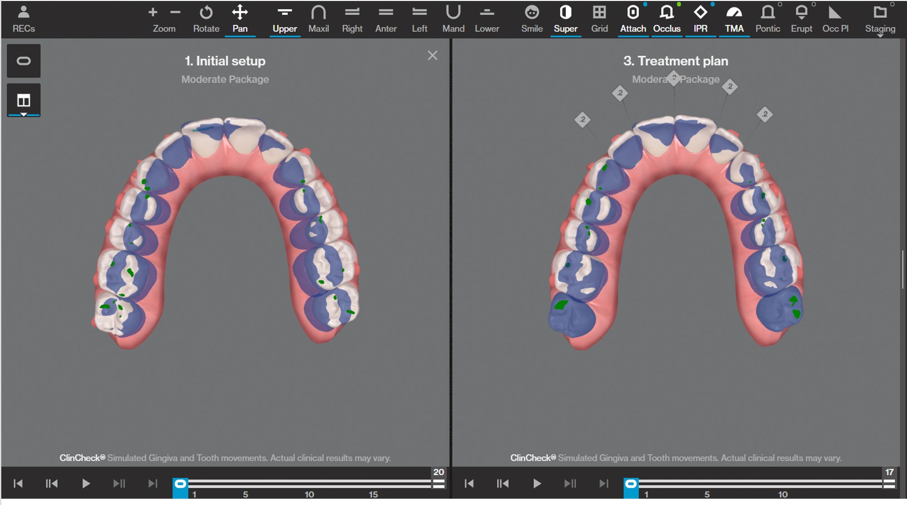Jump to last stage in right player
Viewport: 907px width, 505px height.
click(604, 484)
